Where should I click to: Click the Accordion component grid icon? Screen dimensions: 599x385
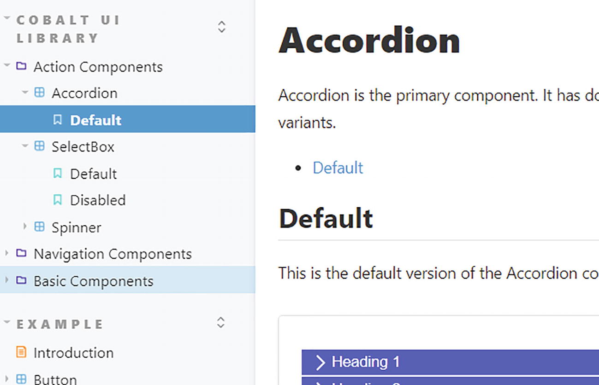(x=40, y=93)
